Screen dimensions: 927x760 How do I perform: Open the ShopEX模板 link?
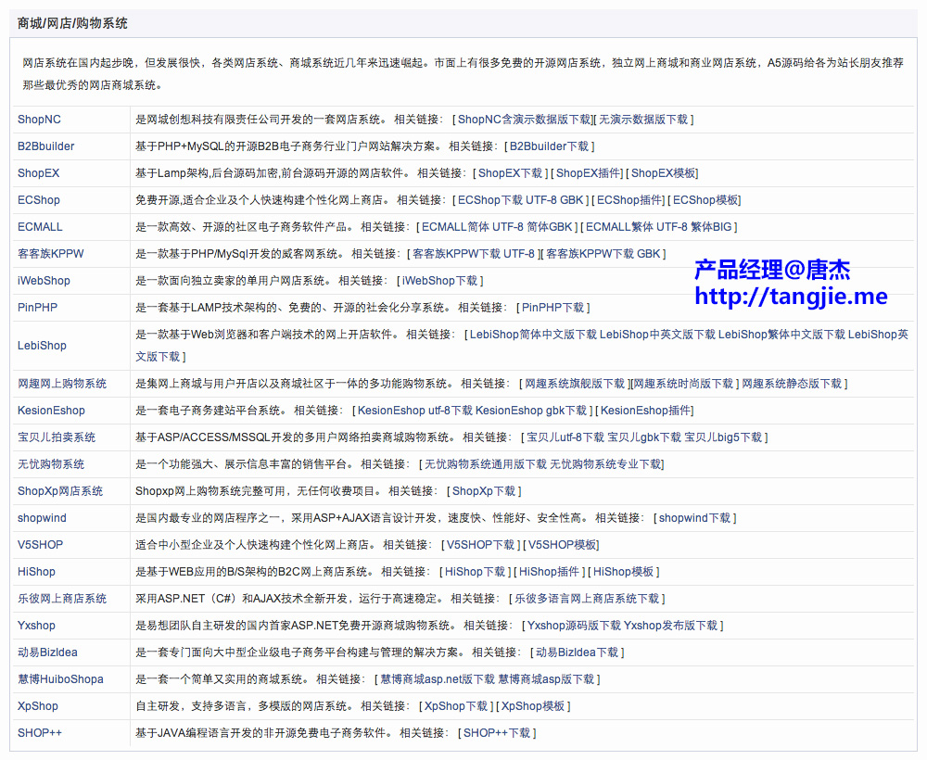pos(664,173)
